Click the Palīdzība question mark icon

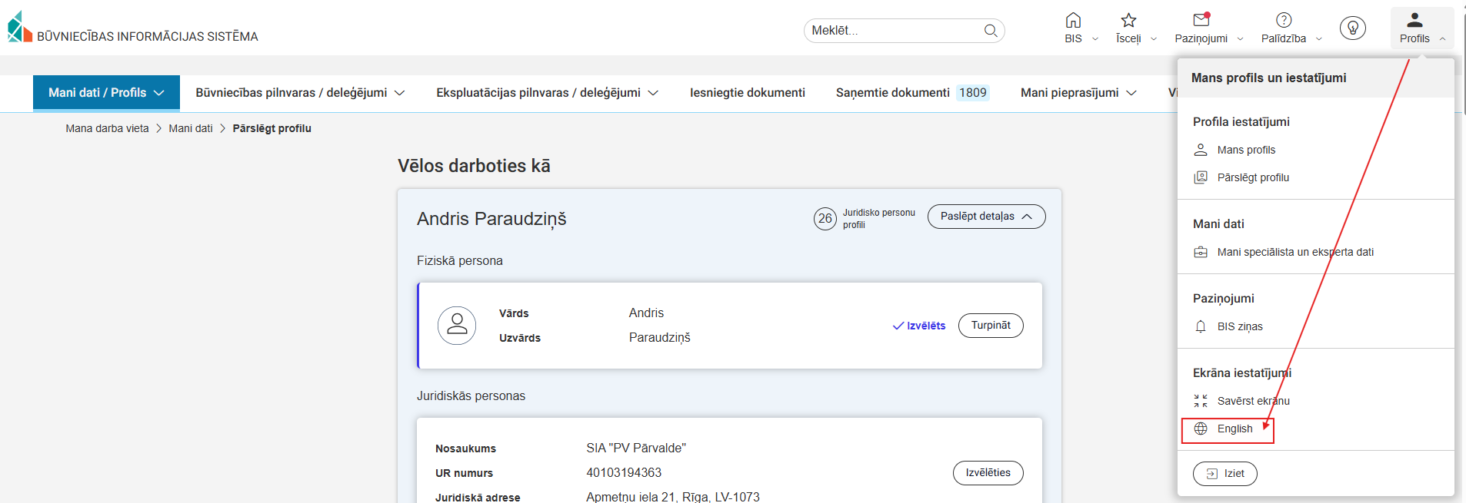pos(1284,21)
